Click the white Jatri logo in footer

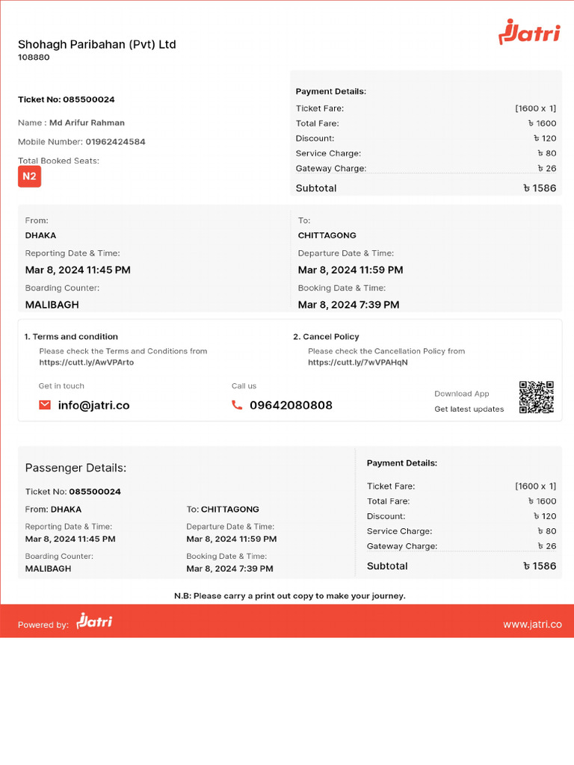(x=94, y=622)
